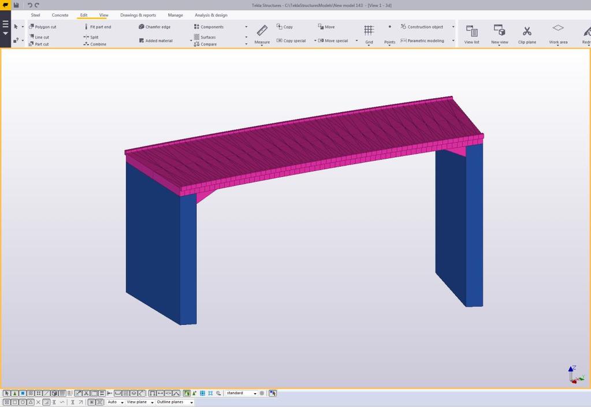Expand the Construction object dropdown arrow

click(x=453, y=27)
